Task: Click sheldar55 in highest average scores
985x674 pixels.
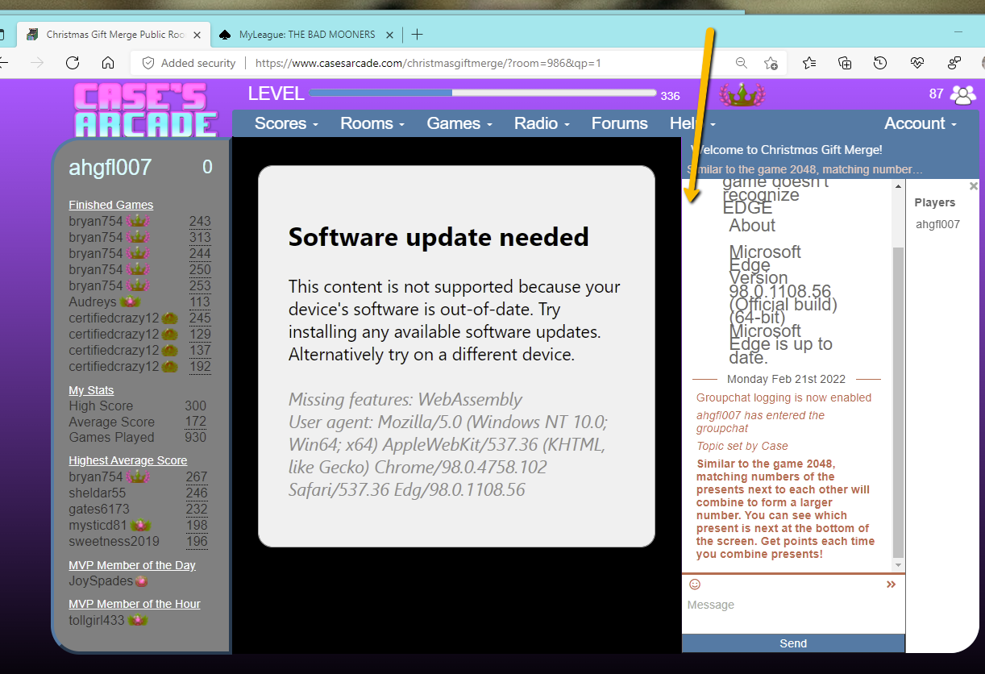Action: (x=97, y=493)
